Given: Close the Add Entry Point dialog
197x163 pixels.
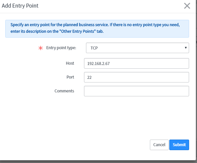Looking at the screenshot, I should pos(187,6).
